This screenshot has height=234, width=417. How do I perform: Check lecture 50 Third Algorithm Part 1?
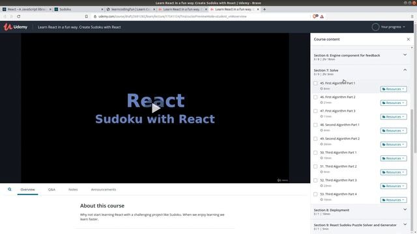click(x=315, y=153)
